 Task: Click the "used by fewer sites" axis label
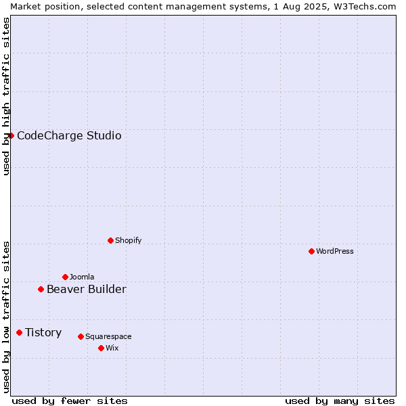pyautogui.click(x=70, y=401)
